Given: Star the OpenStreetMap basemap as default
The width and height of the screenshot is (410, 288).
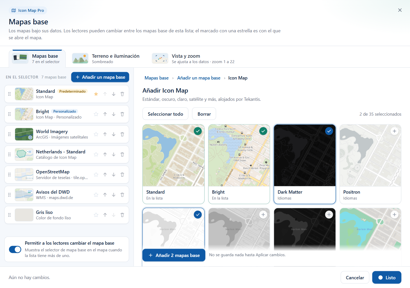Looking at the screenshot, I should click(96, 175).
